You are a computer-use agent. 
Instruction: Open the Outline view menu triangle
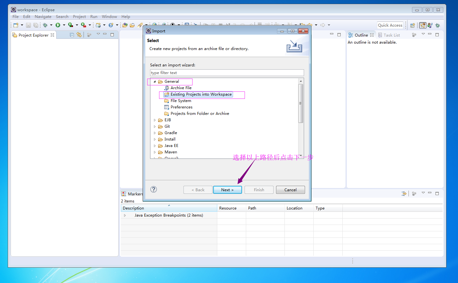coord(423,34)
